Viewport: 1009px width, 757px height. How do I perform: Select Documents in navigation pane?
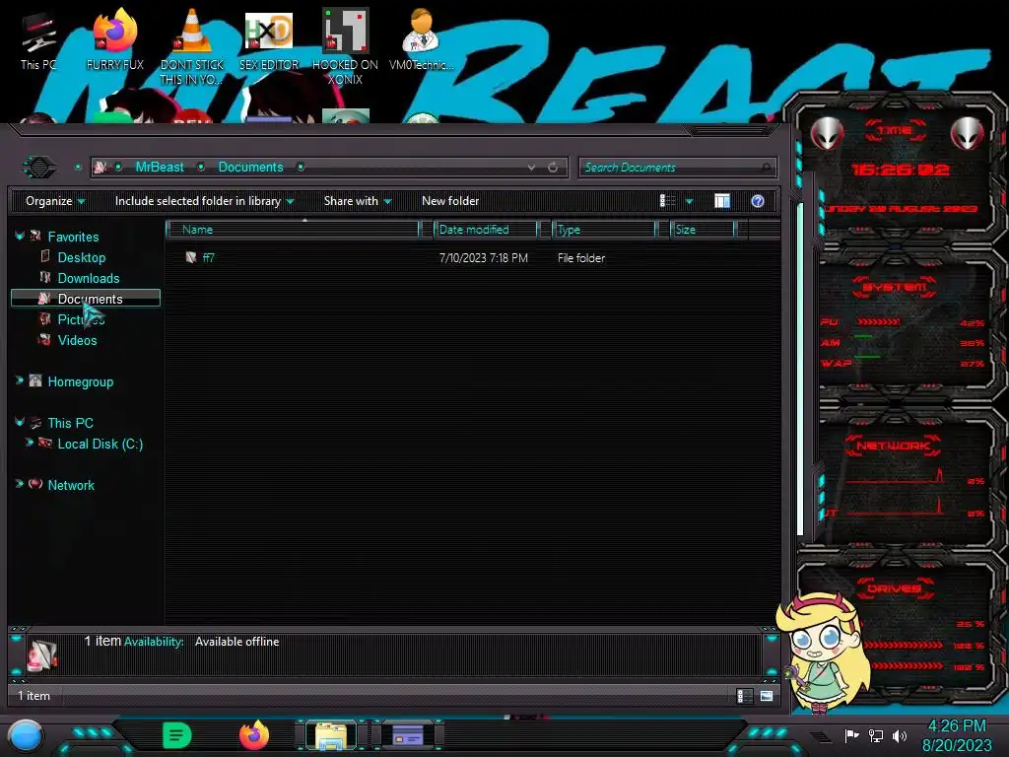tap(86, 299)
